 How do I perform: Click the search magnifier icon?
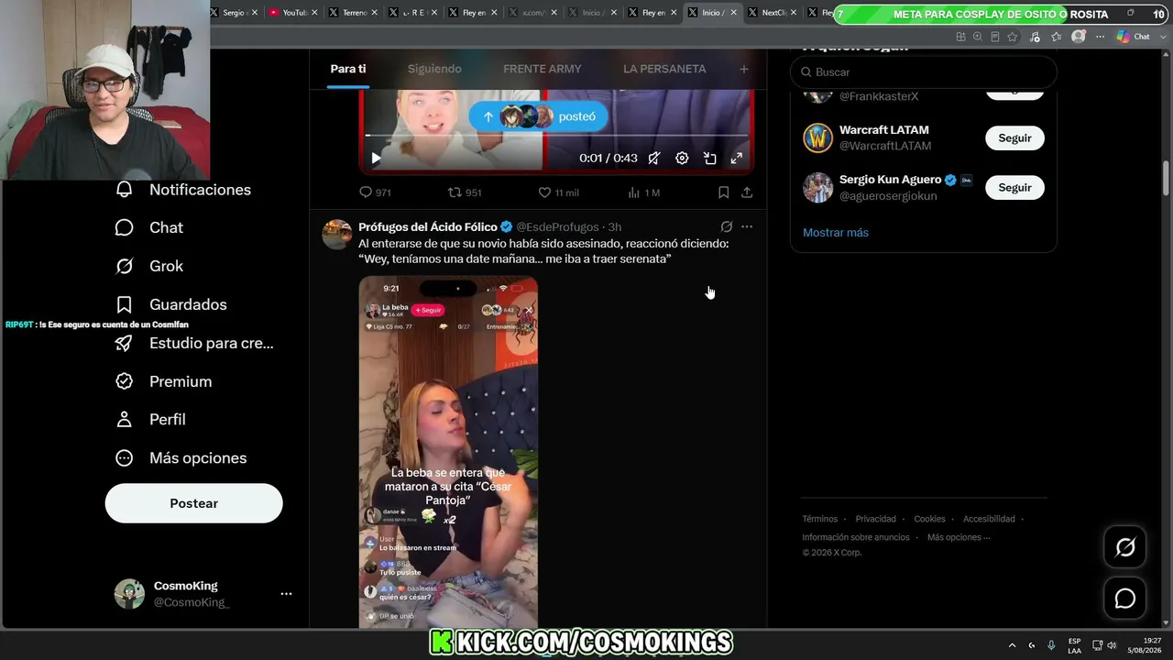click(x=806, y=72)
